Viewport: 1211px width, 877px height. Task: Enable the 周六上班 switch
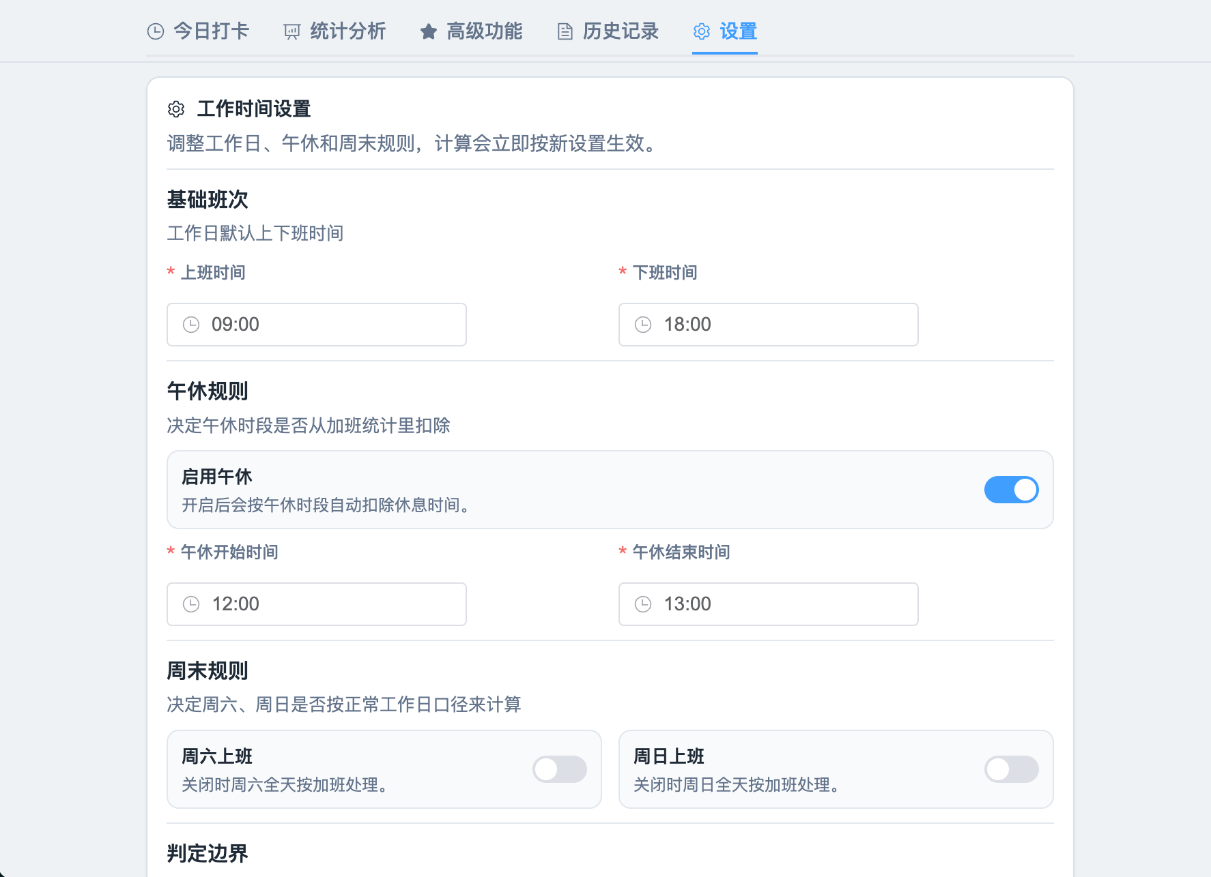559,769
